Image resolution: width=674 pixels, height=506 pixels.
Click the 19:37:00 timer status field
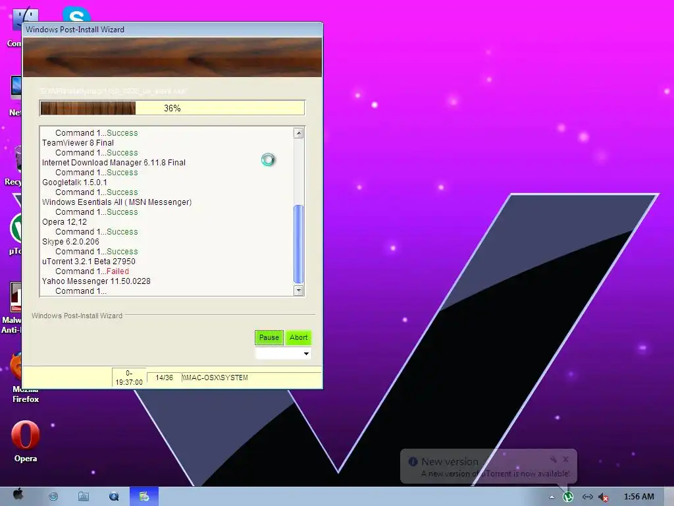129,378
